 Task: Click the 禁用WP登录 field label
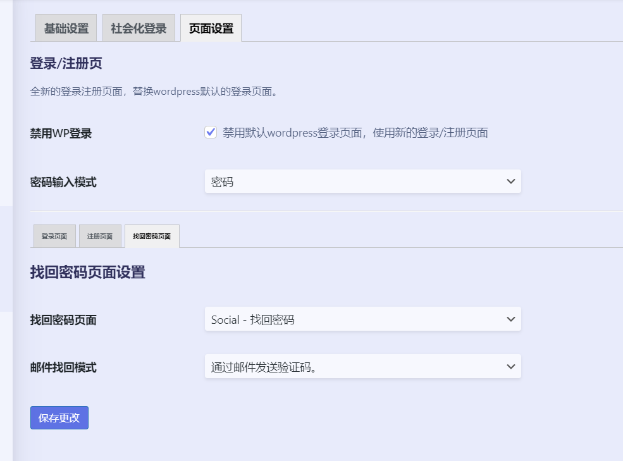point(61,133)
